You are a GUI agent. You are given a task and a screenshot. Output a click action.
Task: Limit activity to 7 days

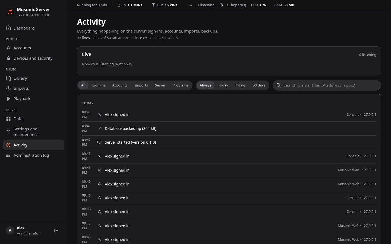pos(240,85)
